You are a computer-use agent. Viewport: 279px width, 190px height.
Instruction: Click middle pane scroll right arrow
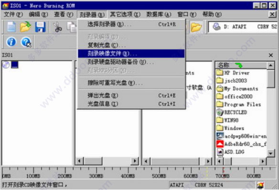[135, 161]
